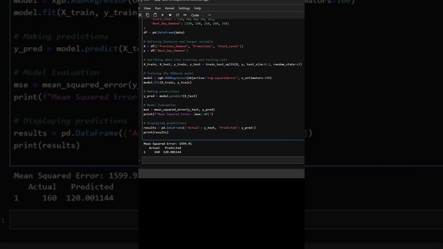
Task: Run the current cell
Action: point(163,15)
